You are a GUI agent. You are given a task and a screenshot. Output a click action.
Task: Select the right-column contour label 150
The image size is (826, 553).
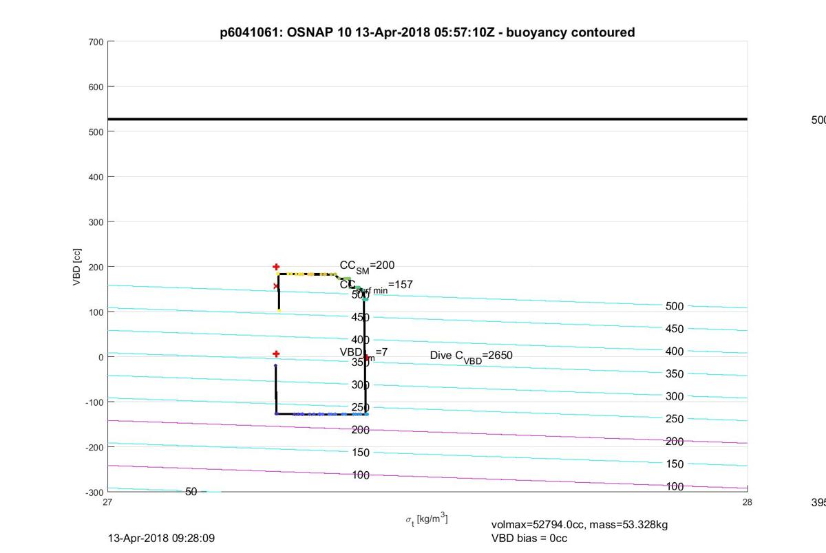(x=675, y=464)
